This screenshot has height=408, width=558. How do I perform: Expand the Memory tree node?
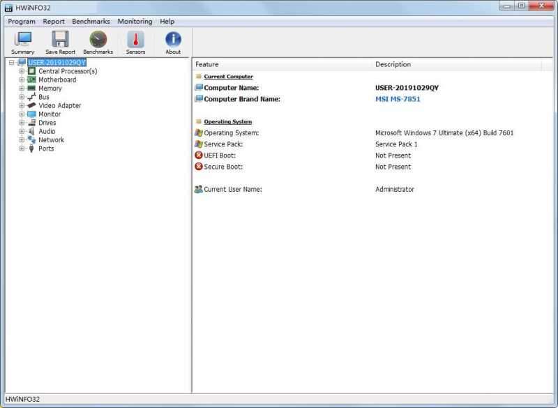pos(22,89)
